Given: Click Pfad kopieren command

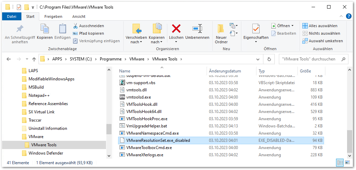Looking at the screenshot, I should pyautogui.click(x=88, y=33).
